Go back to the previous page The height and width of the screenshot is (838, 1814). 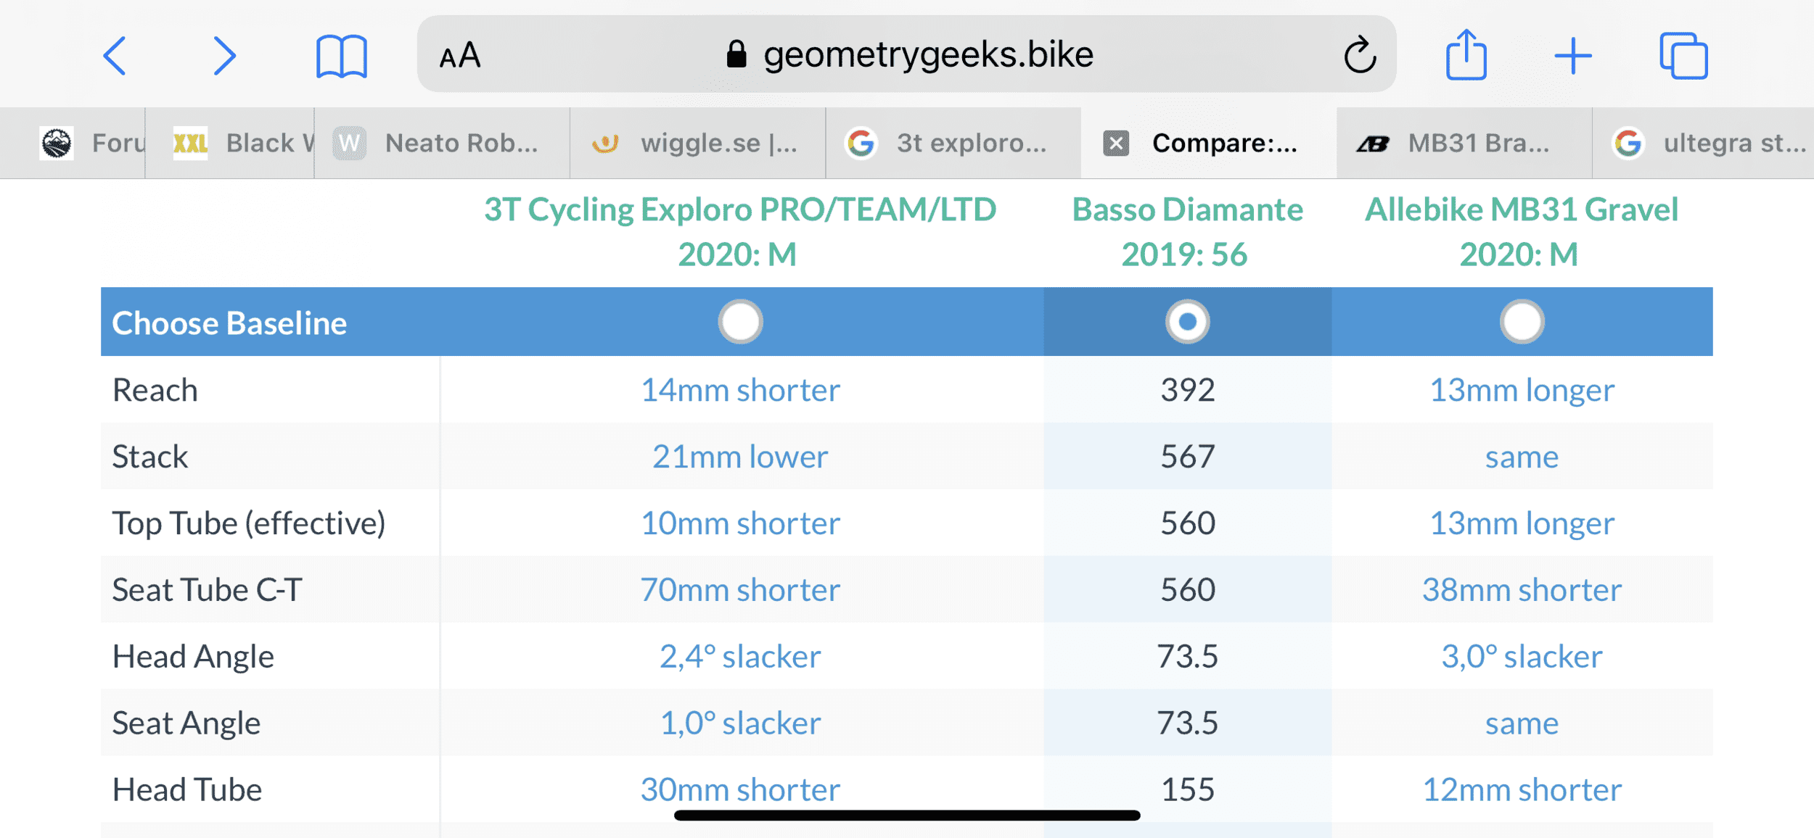[x=115, y=56]
